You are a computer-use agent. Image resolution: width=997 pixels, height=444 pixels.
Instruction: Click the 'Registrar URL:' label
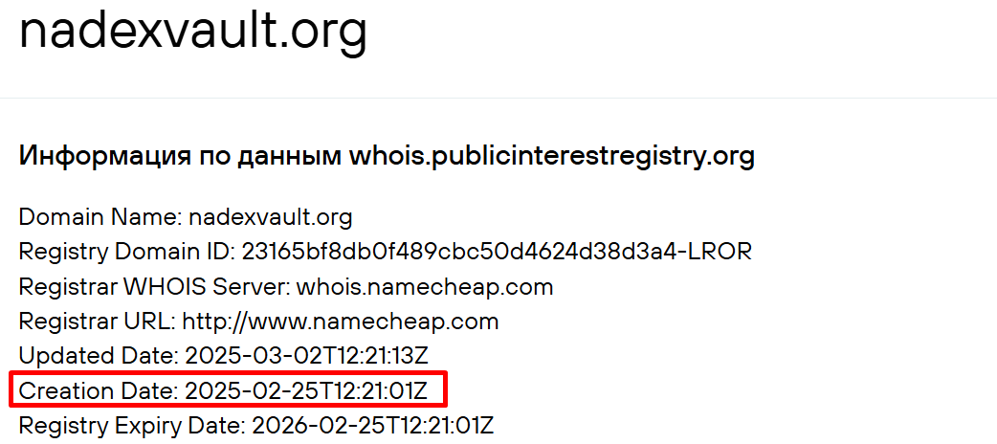(x=97, y=321)
